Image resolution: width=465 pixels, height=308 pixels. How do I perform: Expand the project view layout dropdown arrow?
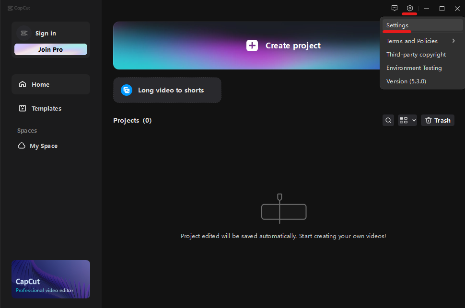pos(414,120)
